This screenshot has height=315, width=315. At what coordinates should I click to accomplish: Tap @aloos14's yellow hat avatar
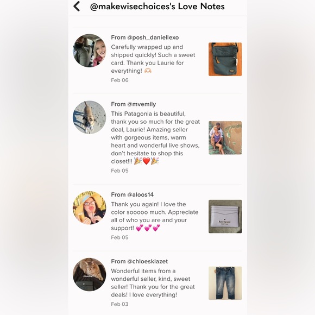[90, 207]
